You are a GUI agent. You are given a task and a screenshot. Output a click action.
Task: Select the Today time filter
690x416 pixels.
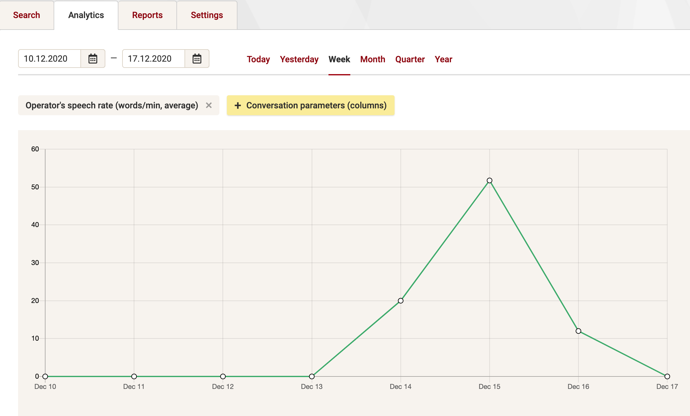click(x=259, y=59)
